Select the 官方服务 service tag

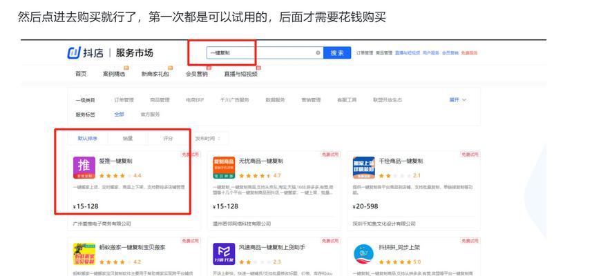click(x=150, y=115)
